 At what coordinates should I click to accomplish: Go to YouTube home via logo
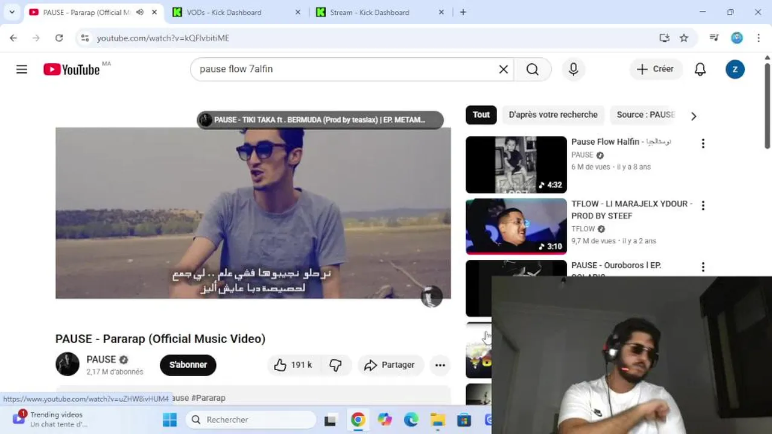[71, 69]
